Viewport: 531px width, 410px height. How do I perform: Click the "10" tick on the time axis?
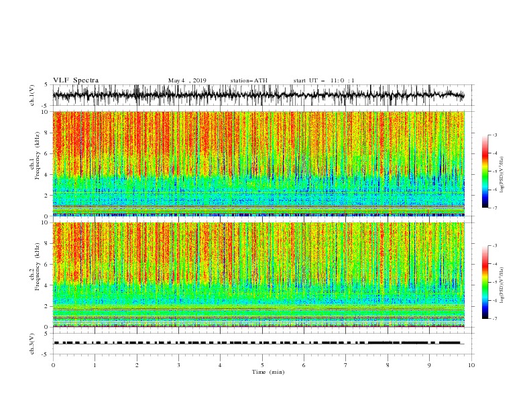coord(471,365)
